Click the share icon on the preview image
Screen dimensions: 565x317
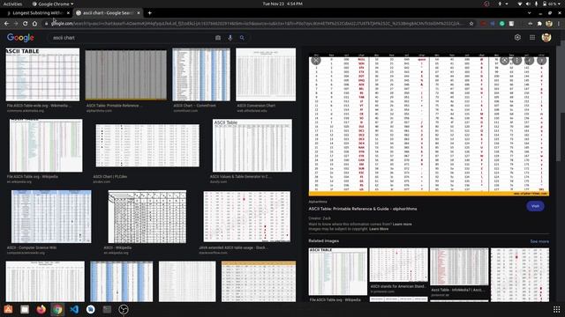coord(504,61)
